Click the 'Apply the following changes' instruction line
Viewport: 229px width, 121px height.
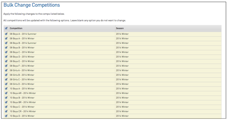pos(34,14)
